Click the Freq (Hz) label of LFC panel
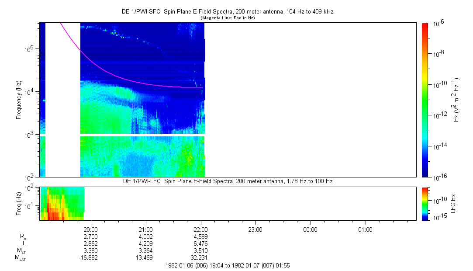 tap(18, 203)
